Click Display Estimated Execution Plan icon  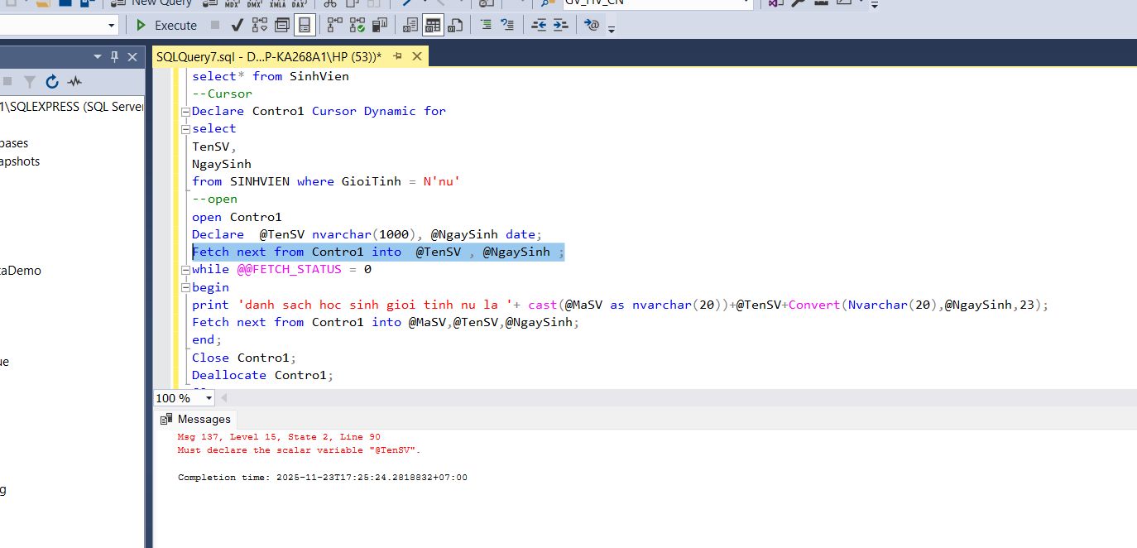259,26
